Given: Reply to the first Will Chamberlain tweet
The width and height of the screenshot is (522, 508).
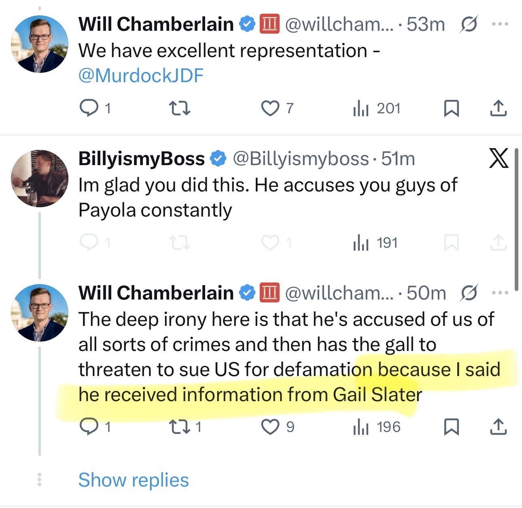Looking at the screenshot, I should tap(89, 108).
